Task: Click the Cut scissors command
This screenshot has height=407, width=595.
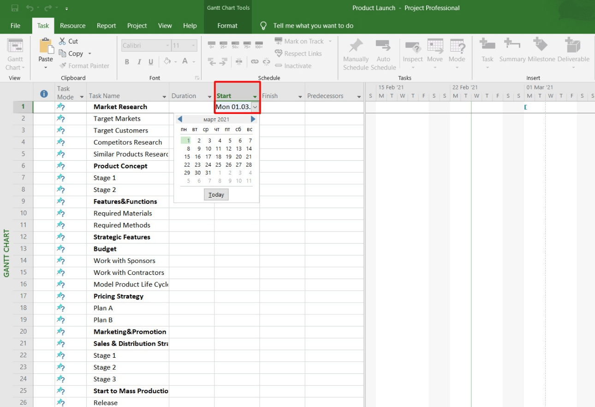Action: pyautogui.click(x=68, y=41)
